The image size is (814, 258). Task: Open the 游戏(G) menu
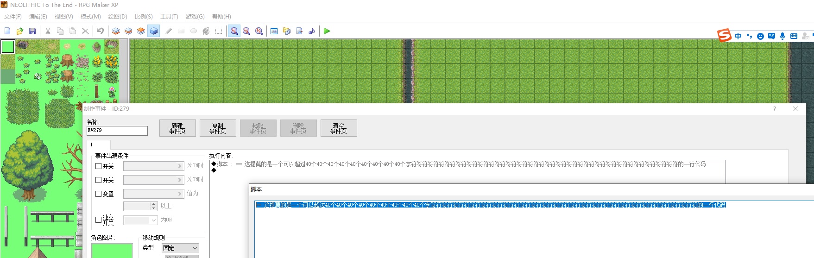195,17
